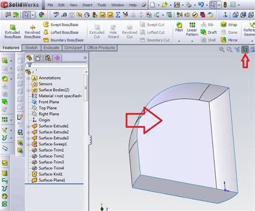Open the PropertyManager tab
The height and width of the screenshot is (211, 255).
[x=39, y=58]
